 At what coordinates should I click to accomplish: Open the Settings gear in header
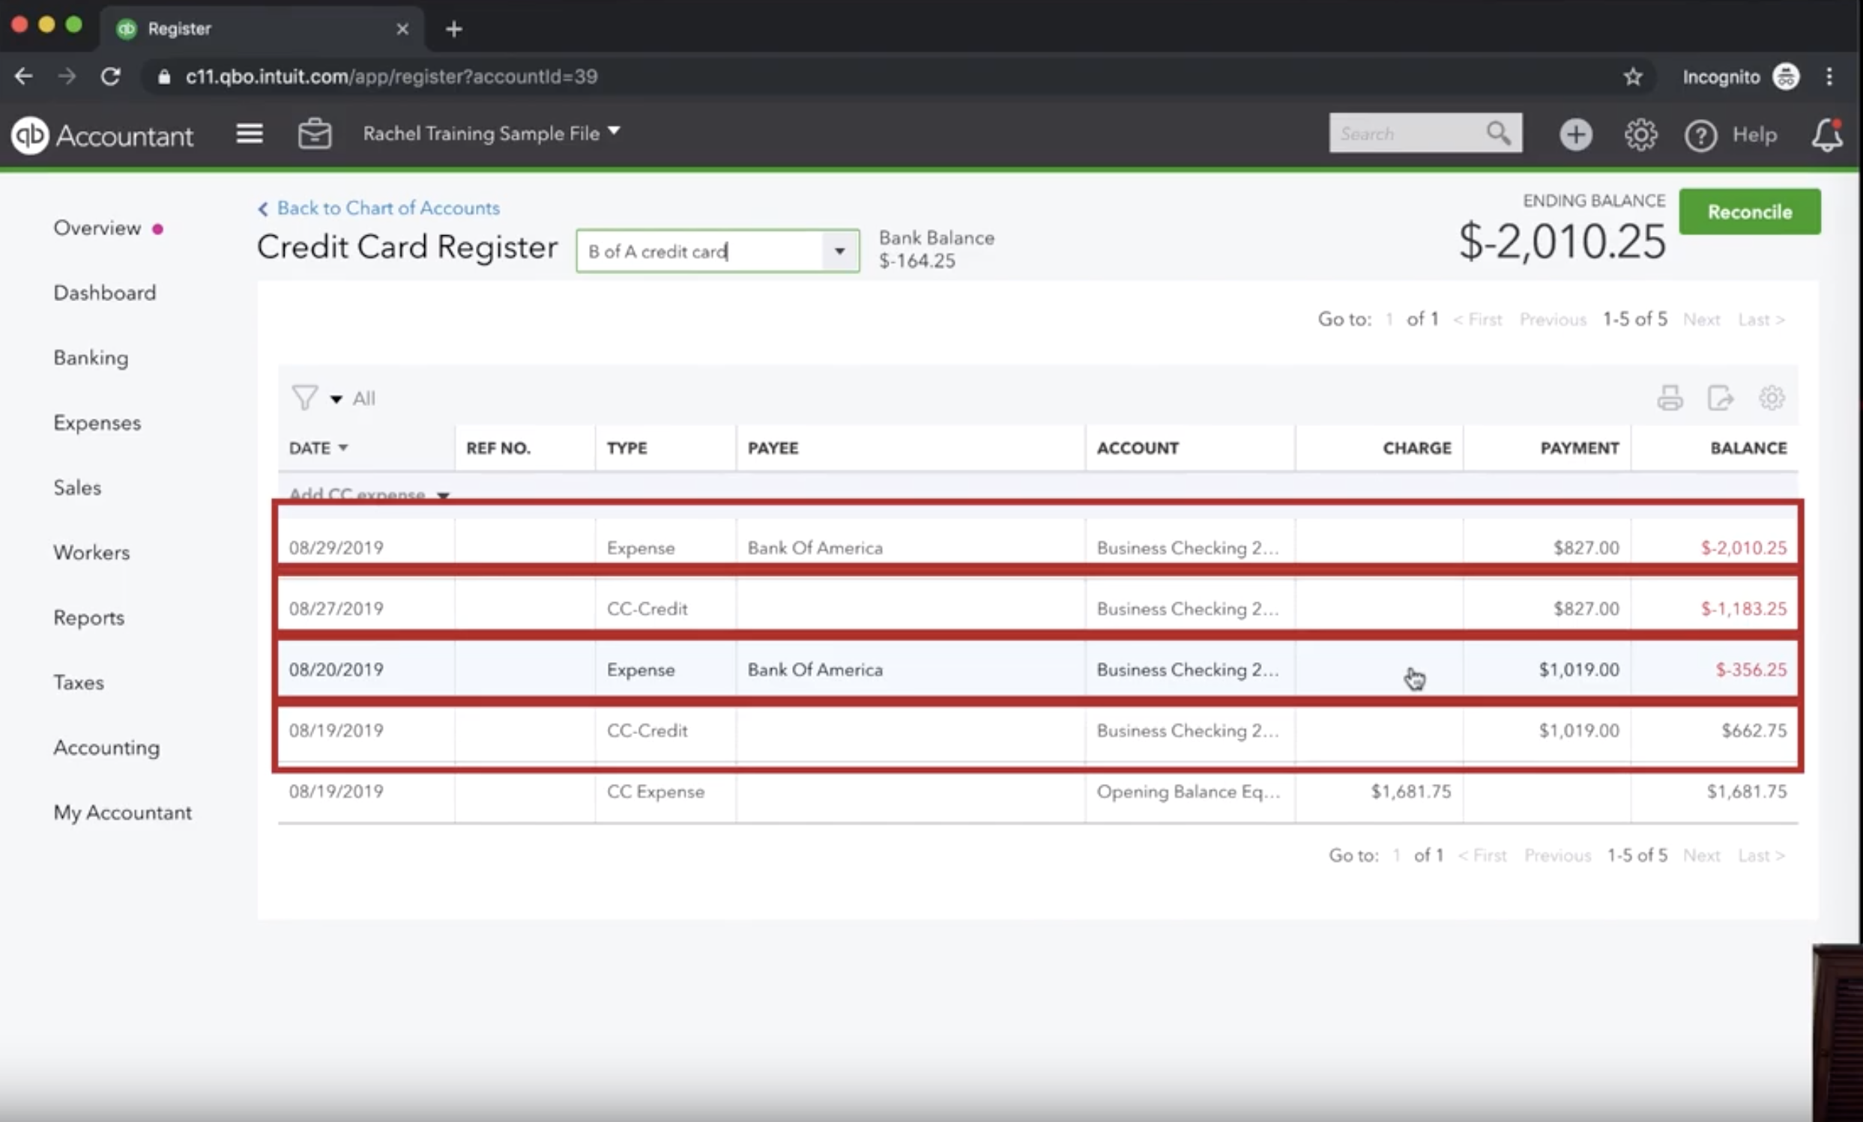point(1640,135)
